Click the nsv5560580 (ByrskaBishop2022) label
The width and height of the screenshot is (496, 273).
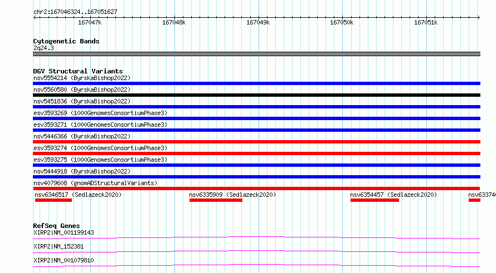[x=82, y=90]
